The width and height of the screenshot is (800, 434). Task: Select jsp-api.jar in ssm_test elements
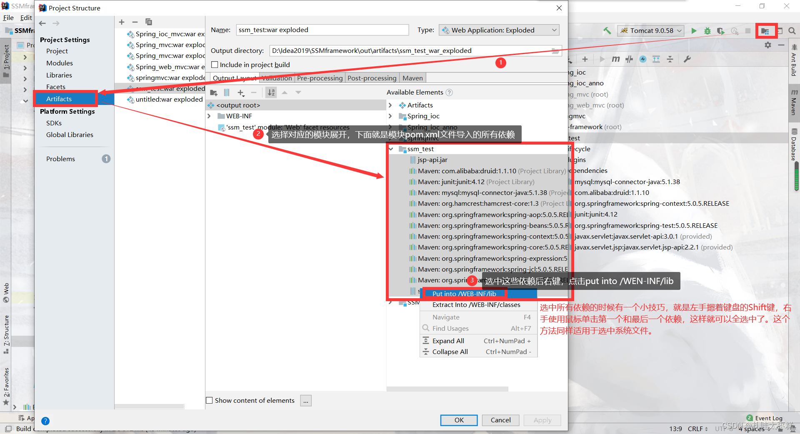click(432, 160)
